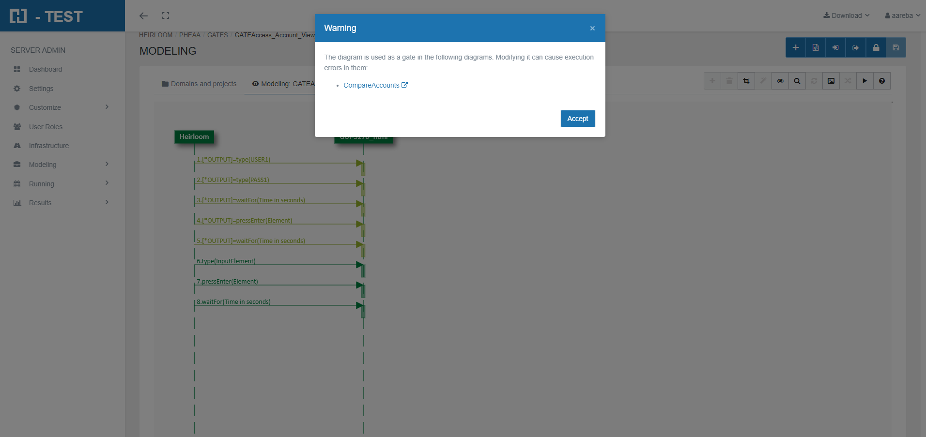
Task: Toggle the lock icon for the diagram
Action: click(x=876, y=47)
